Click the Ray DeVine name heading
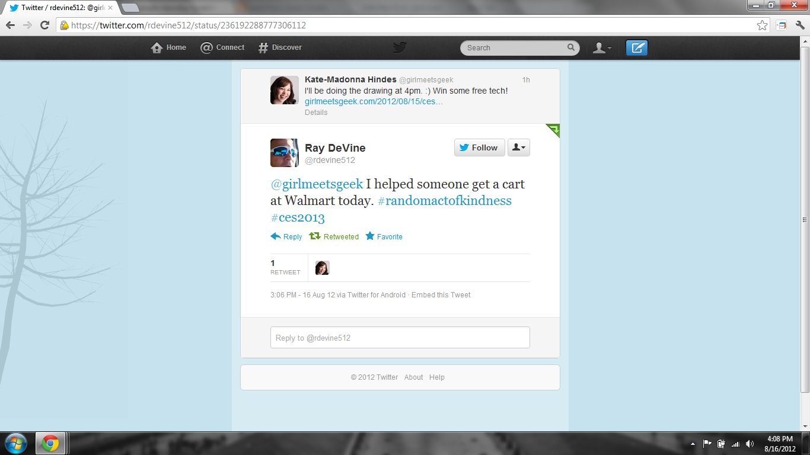 (335, 148)
